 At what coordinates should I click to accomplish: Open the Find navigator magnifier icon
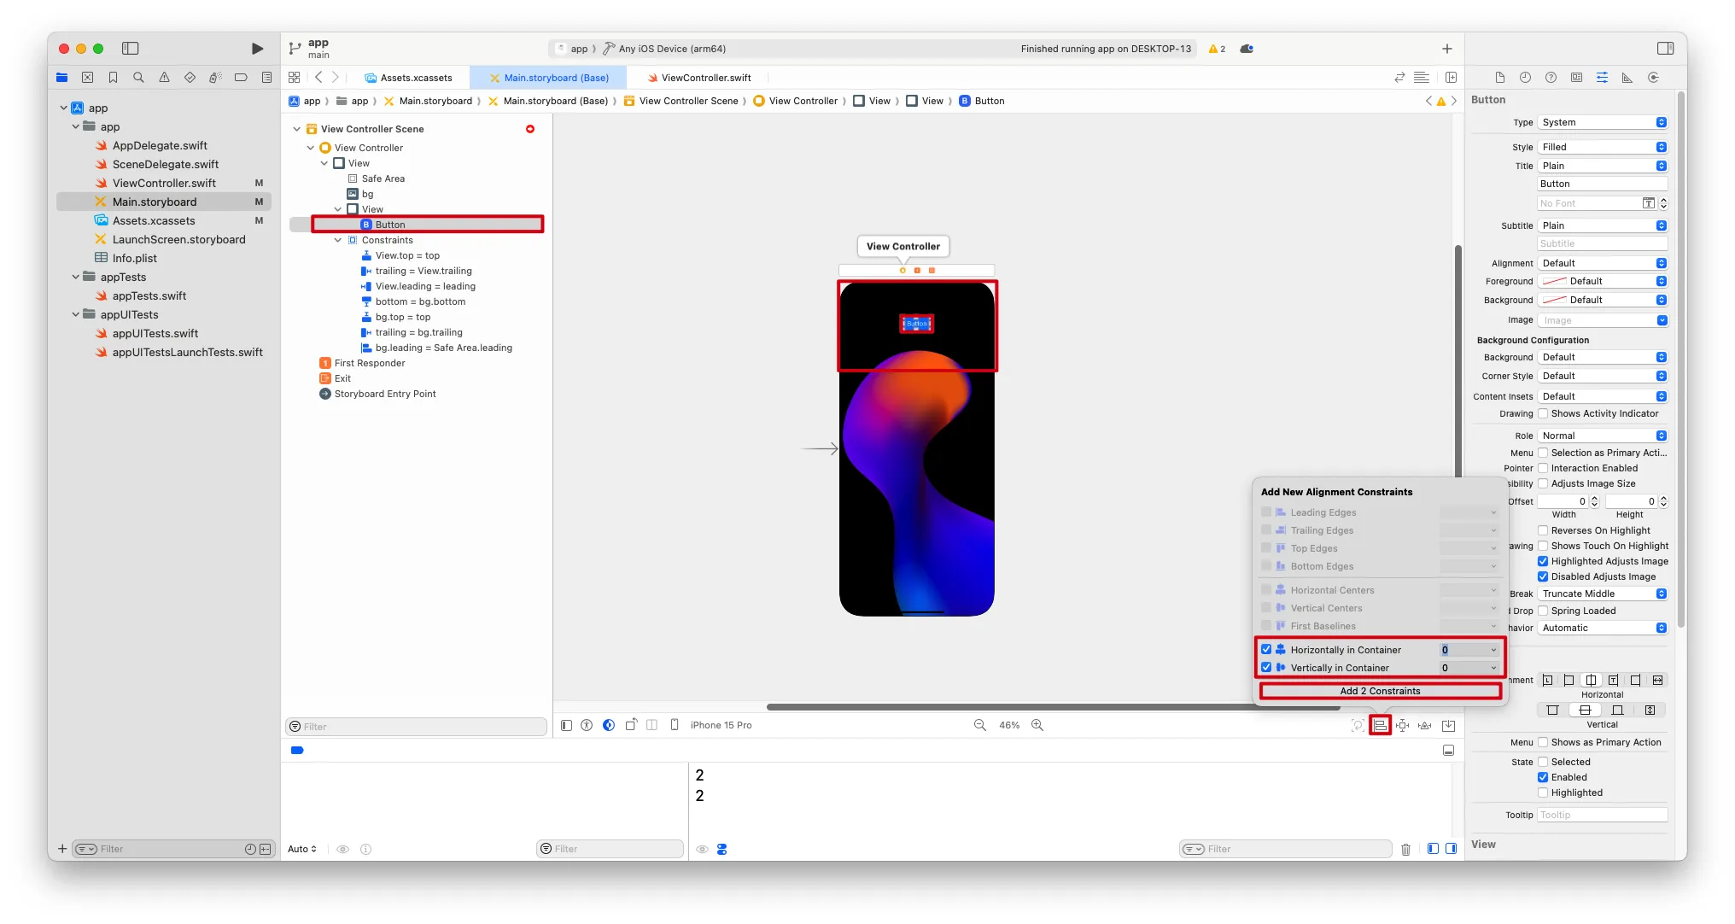click(x=138, y=78)
